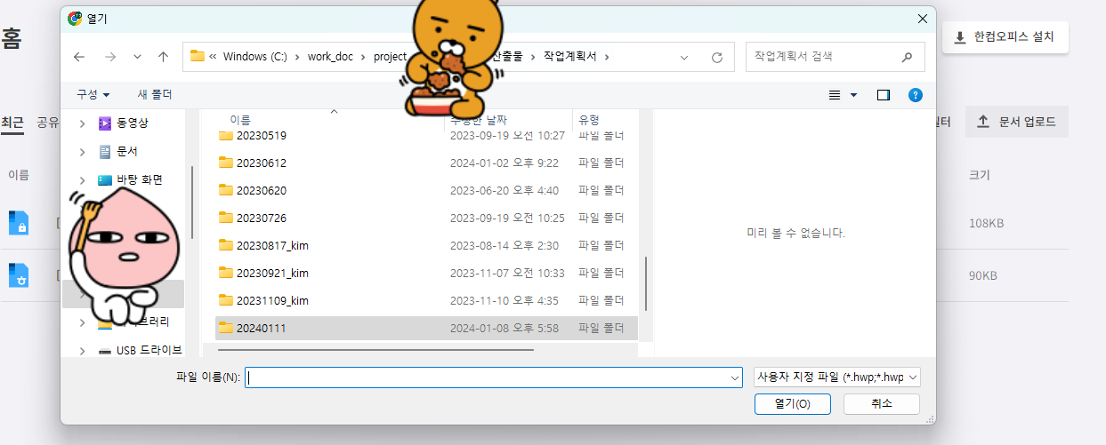Click the search magnifier icon

907,57
